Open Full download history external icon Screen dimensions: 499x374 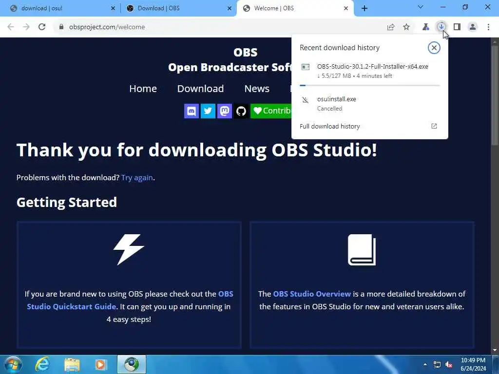[x=434, y=126]
